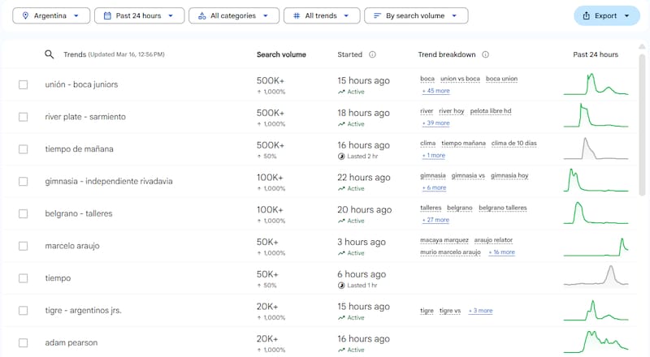Check the box for the tiempo row
The height and width of the screenshot is (357, 650).
click(24, 278)
